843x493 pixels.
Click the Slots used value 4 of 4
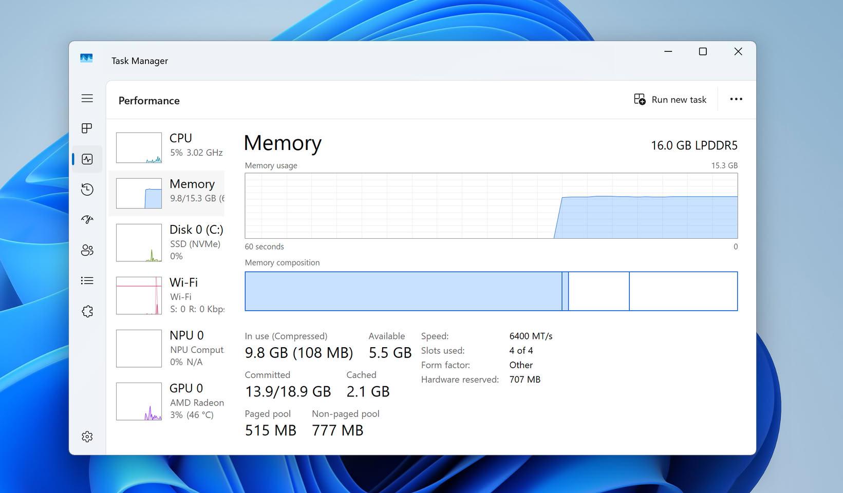click(521, 350)
